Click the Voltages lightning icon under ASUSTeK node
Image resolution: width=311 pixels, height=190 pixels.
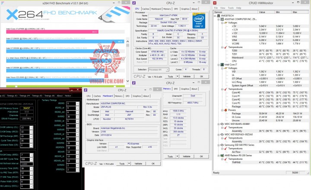226,23
